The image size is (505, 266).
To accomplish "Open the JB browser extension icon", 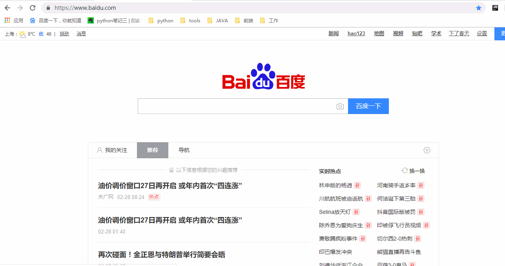I will 495,8.
